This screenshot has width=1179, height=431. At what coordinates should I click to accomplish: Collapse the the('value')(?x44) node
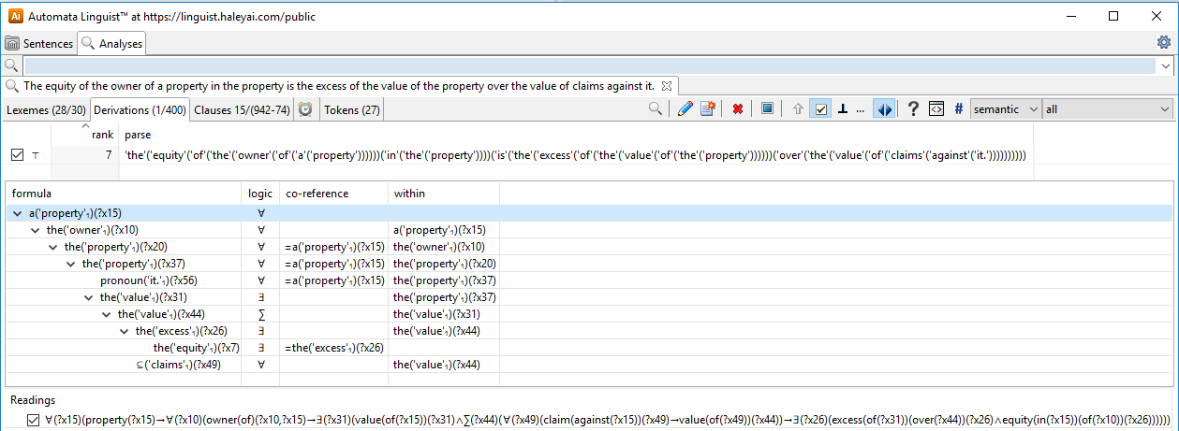pyautogui.click(x=107, y=314)
